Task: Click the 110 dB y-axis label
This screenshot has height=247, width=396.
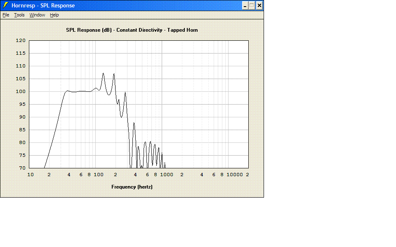Action: [x=21, y=66]
